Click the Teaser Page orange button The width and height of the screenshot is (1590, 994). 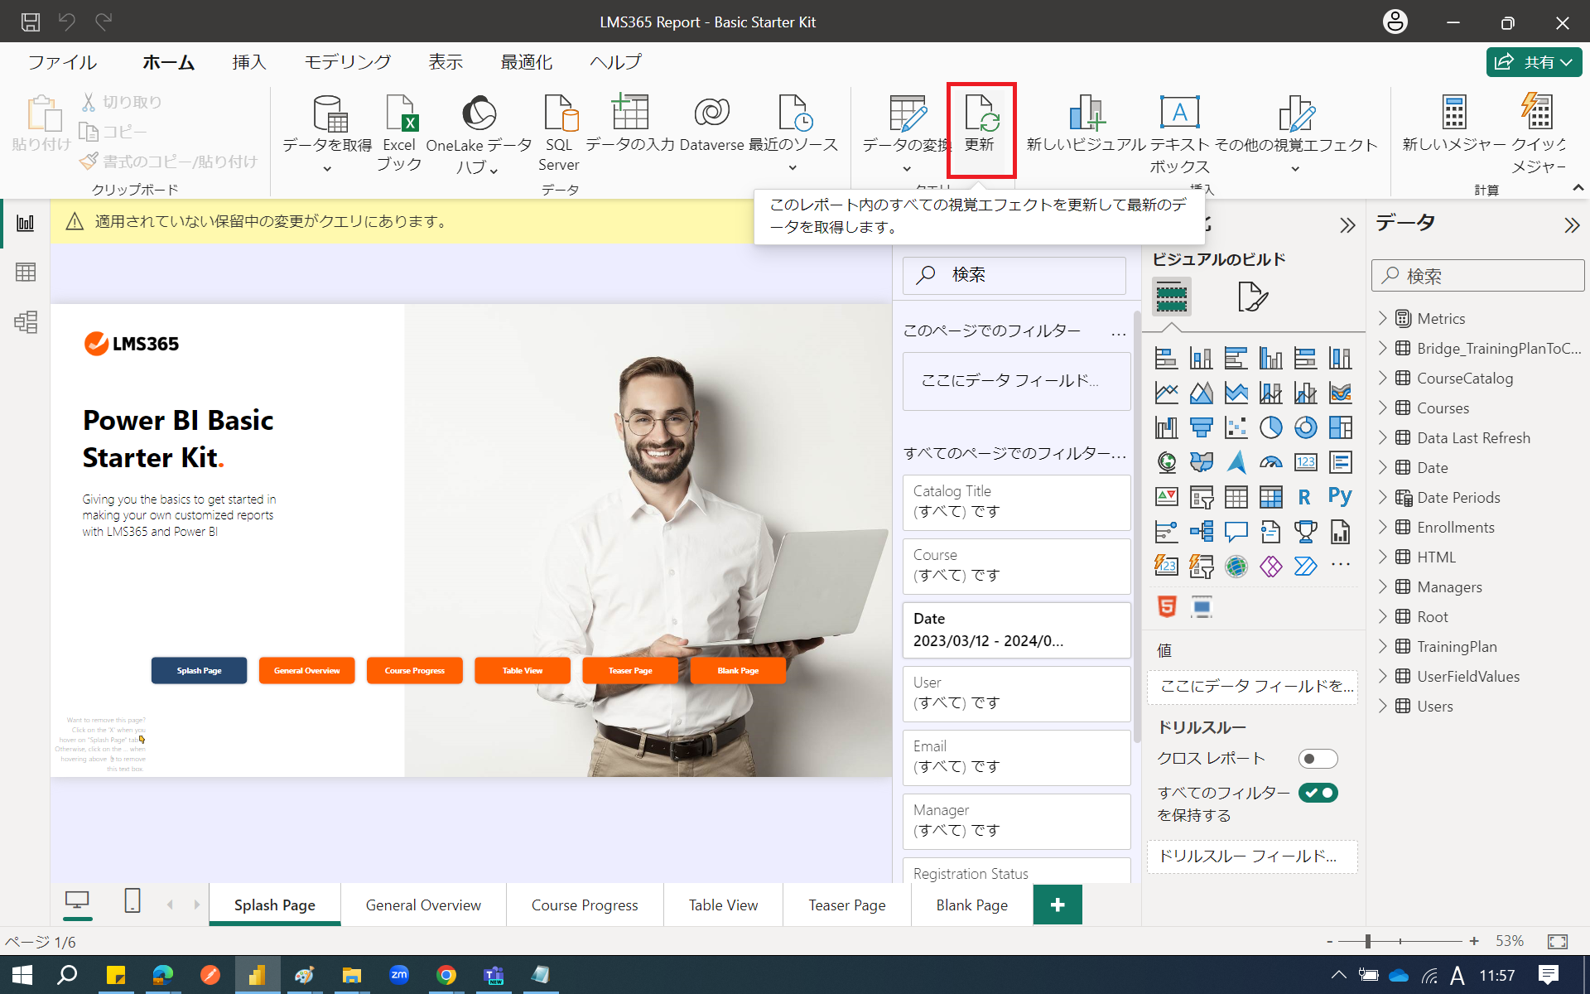[x=630, y=670]
